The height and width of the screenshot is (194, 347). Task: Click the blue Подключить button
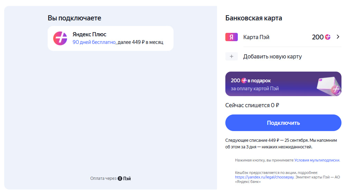pos(283,123)
